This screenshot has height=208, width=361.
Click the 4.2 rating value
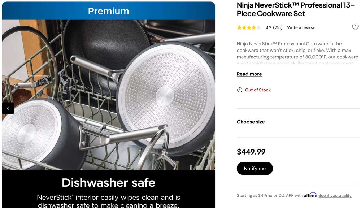pyautogui.click(x=269, y=28)
